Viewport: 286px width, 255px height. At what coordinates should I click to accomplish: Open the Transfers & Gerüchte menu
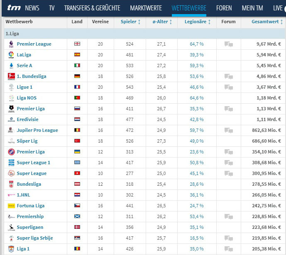tap(92, 8)
